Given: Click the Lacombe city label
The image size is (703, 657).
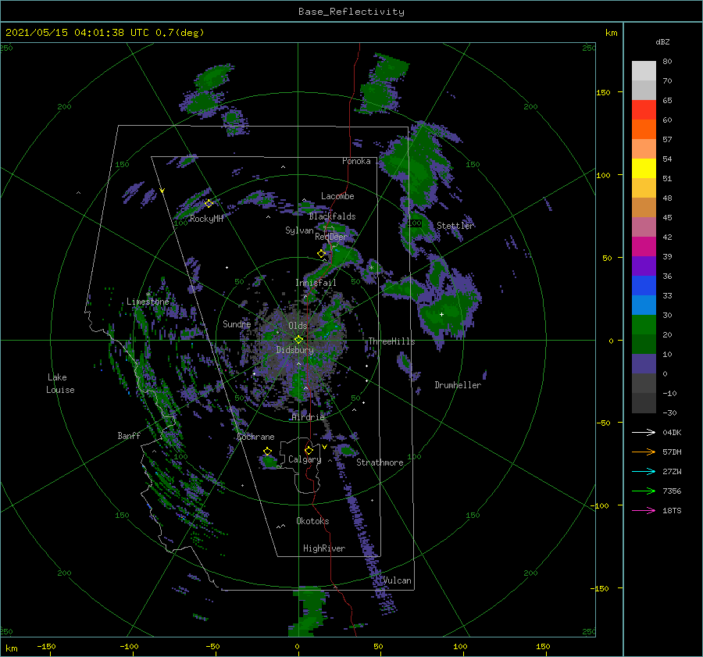Looking at the screenshot, I should point(337,196).
